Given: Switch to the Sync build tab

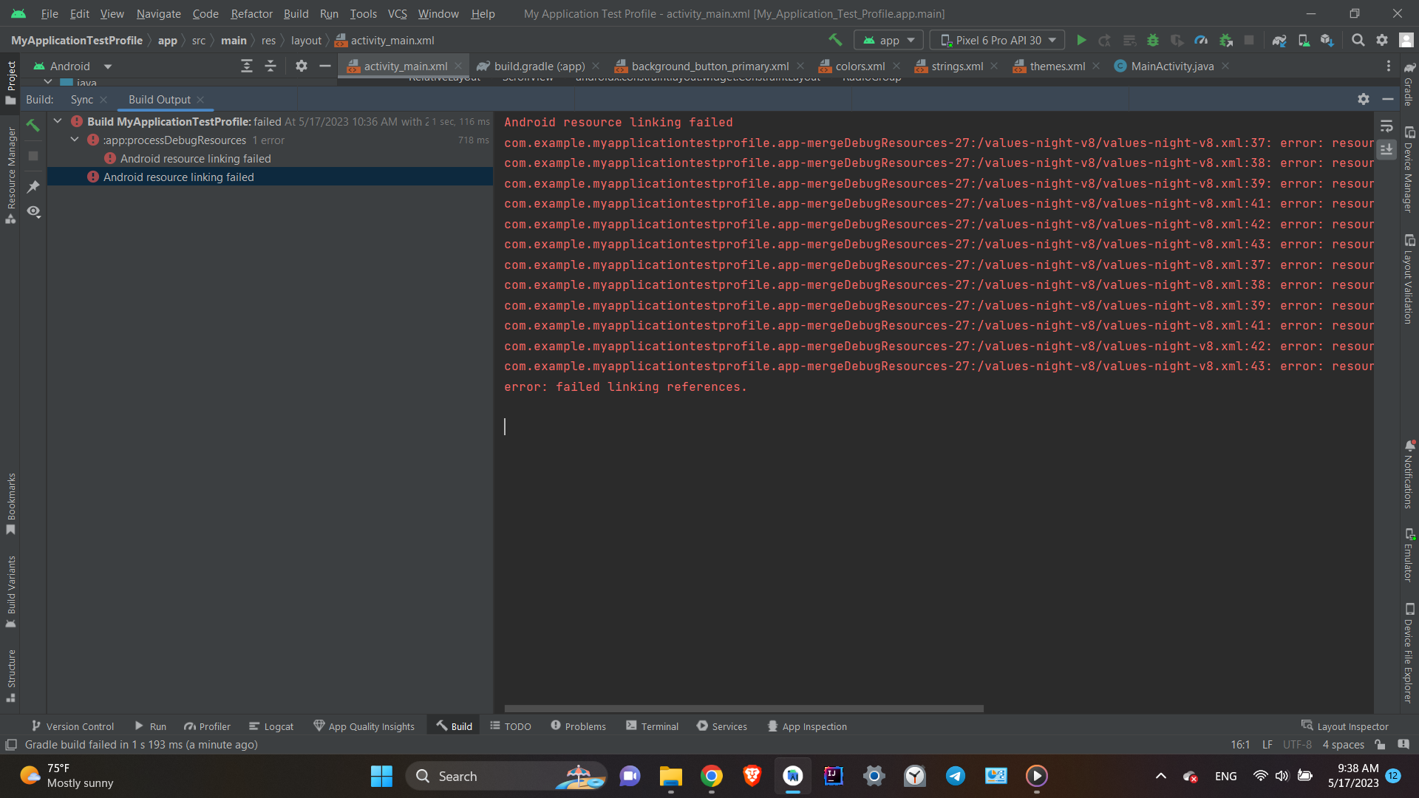Looking at the screenshot, I should pos(81,99).
